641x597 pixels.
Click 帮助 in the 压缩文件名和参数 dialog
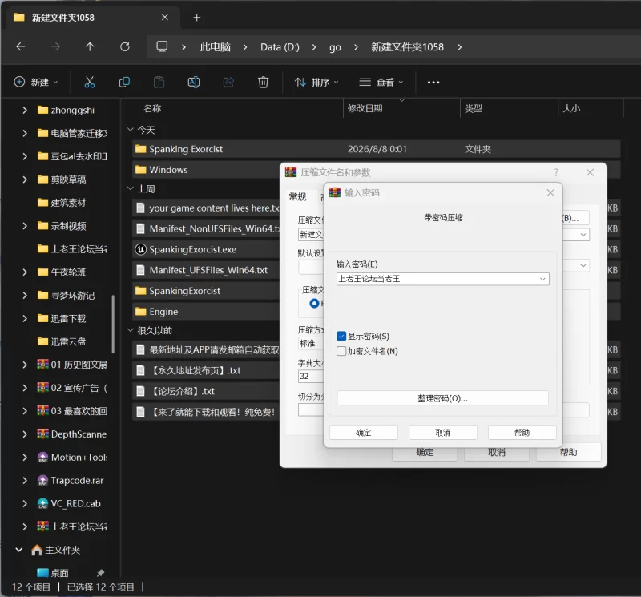coord(568,452)
